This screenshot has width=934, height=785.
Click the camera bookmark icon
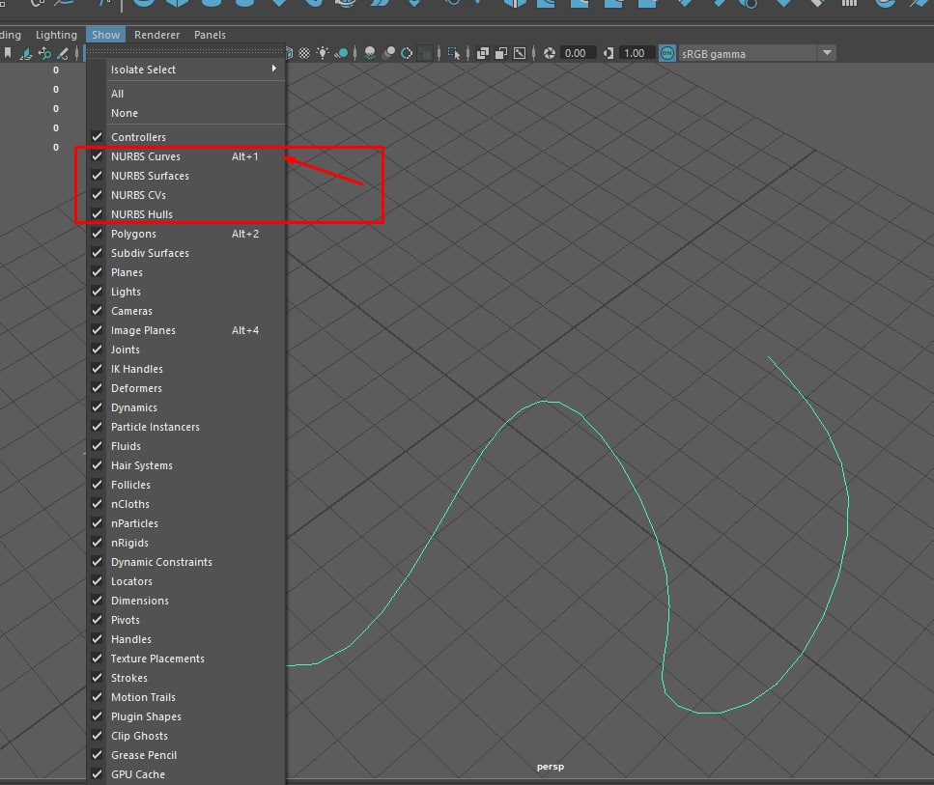click(7, 54)
